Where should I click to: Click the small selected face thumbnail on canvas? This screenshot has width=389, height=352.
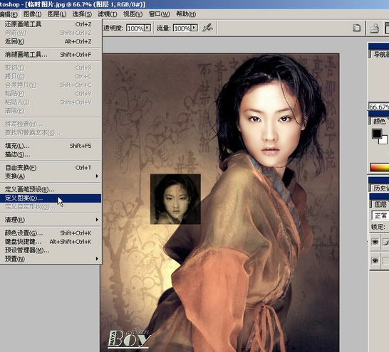point(175,199)
